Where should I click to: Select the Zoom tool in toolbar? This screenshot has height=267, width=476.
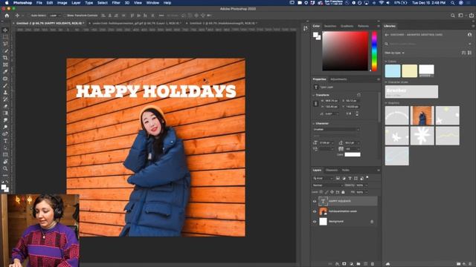(x=5, y=168)
